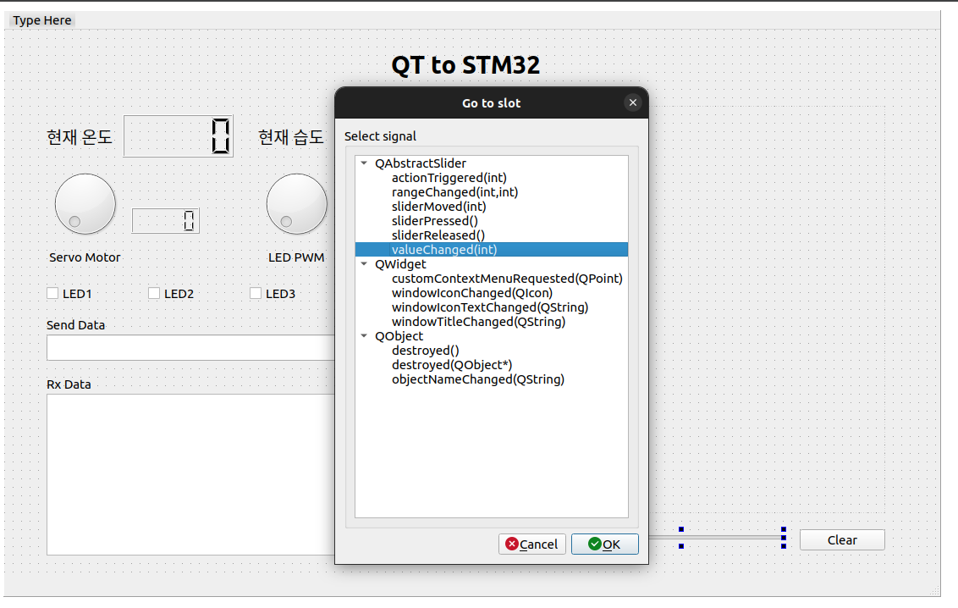Click the 현재 온도 label
Viewport: 958px width, 608px height.
point(80,137)
